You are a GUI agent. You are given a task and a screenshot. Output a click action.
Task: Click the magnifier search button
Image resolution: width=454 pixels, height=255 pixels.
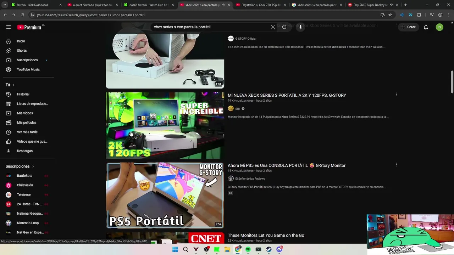coord(284,27)
